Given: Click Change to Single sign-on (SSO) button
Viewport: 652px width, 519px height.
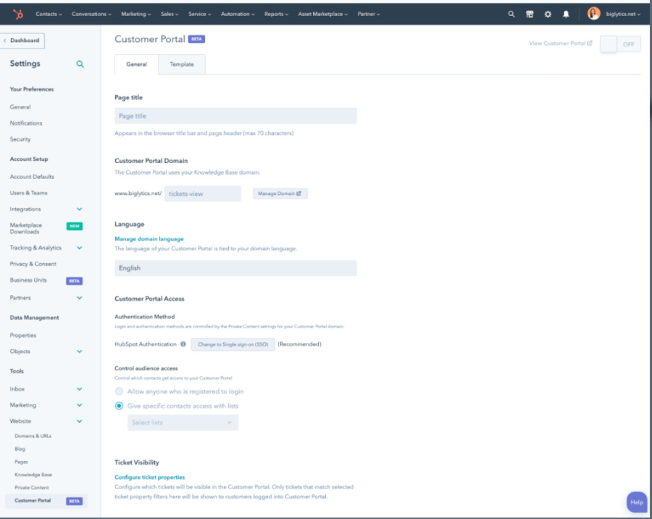Looking at the screenshot, I should click(x=233, y=344).
